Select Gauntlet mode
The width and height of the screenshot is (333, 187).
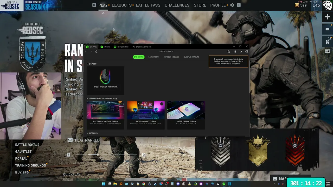pyautogui.click(x=23, y=151)
